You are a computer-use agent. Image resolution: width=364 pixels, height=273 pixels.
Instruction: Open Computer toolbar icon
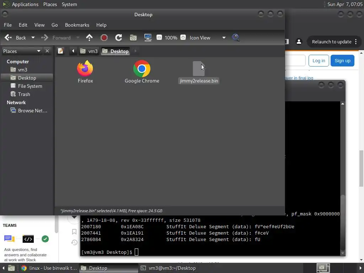click(x=148, y=38)
